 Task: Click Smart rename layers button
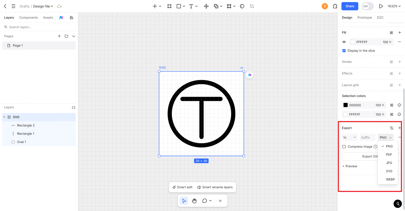tap(215, 187)
